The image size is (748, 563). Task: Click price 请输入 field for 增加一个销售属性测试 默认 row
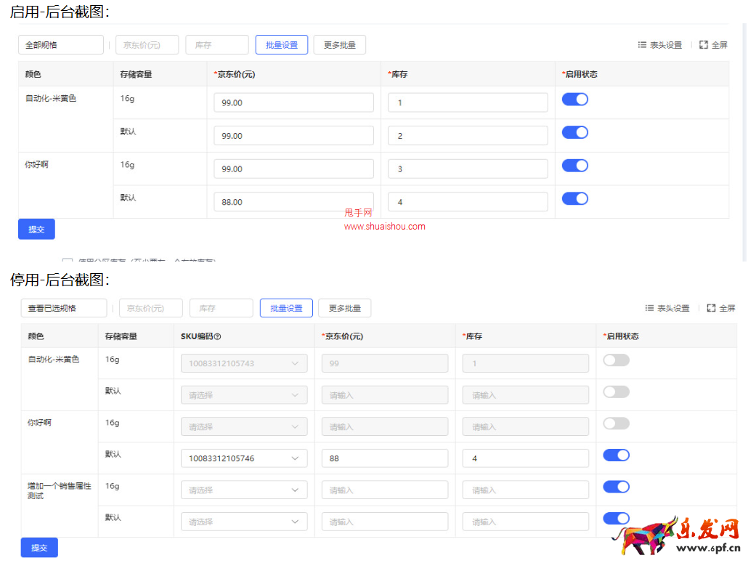coord(385,522)
